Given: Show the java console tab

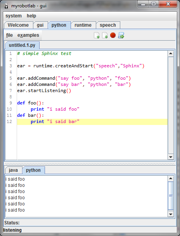Looking at the screenshot, I should pyautogui.click(x=13, y=170).
